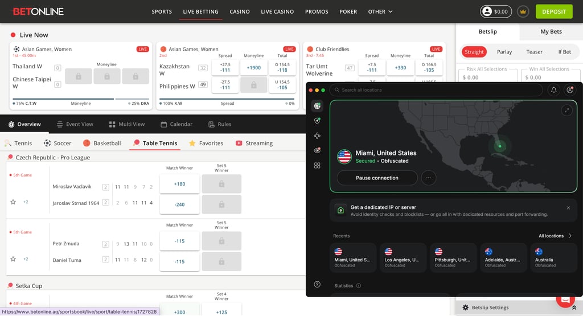Bet Kazakhstan W +1900 moneyline
Image resolution: width=583 pixels, height=316 pixels.
tap(253, 68)
